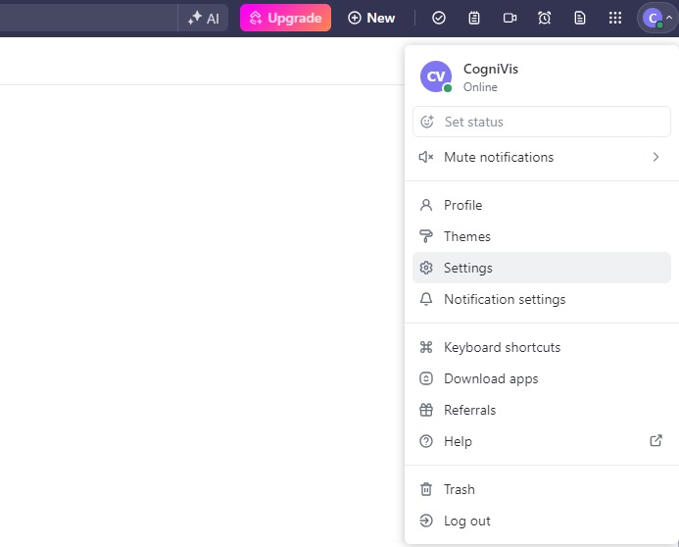
Task: Click the New button
Action: point(372,18)
